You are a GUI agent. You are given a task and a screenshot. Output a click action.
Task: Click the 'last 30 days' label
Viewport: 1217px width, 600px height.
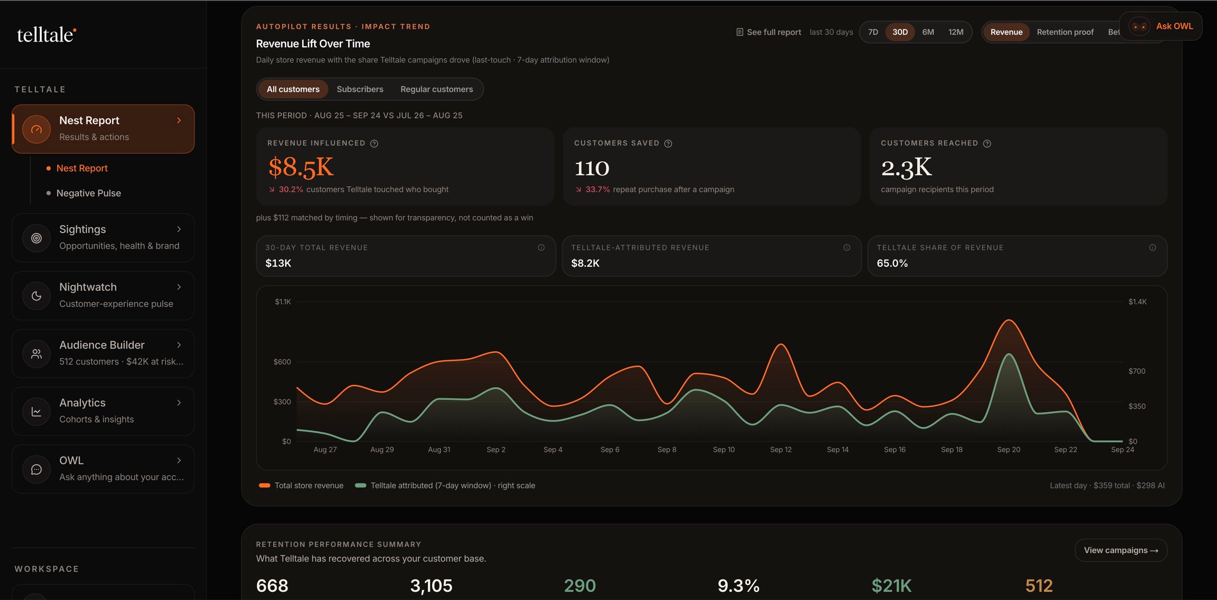click(831, 32)
